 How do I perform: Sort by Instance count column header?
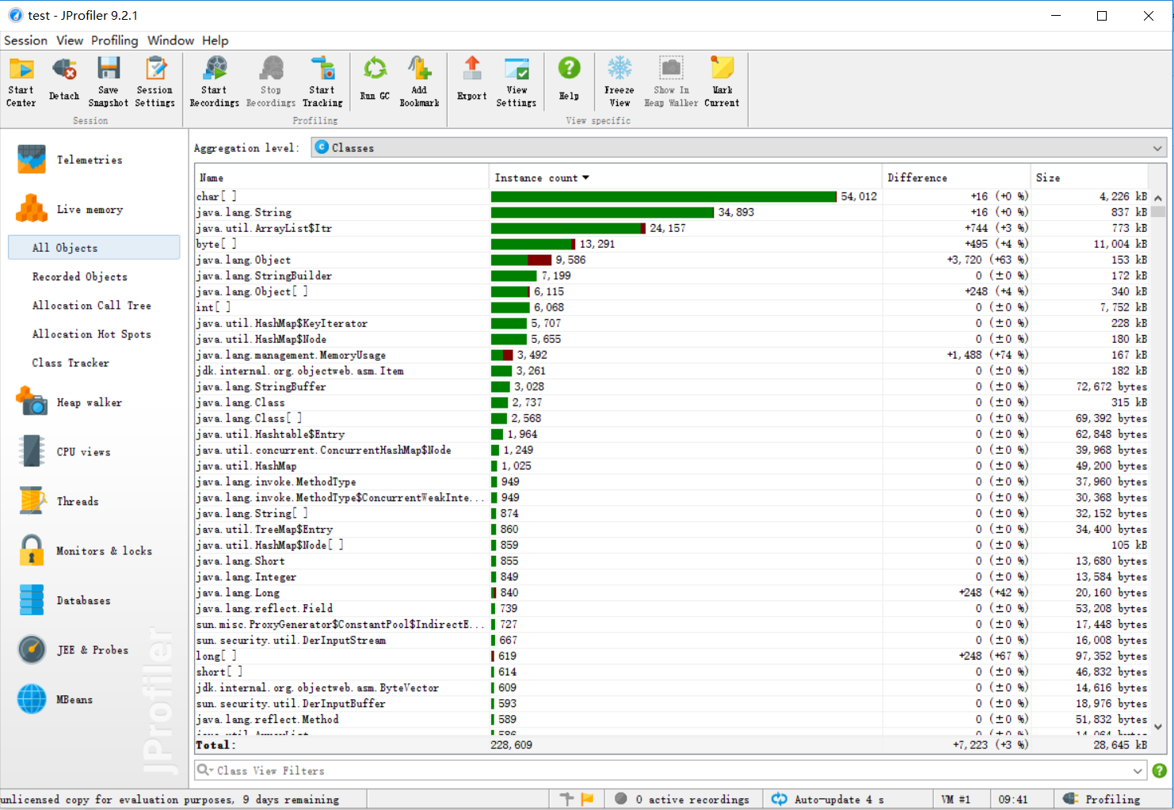pyautogui.click(x=685, y=178)
